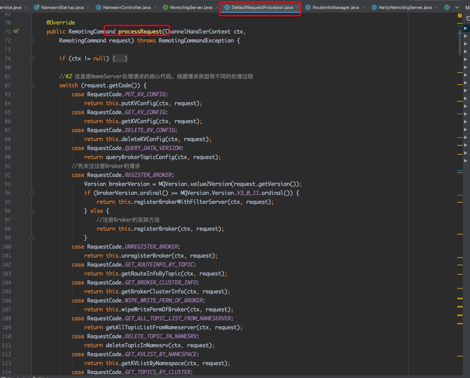Click wipeWritePermOfBroker method call

(x=154, y=309)
